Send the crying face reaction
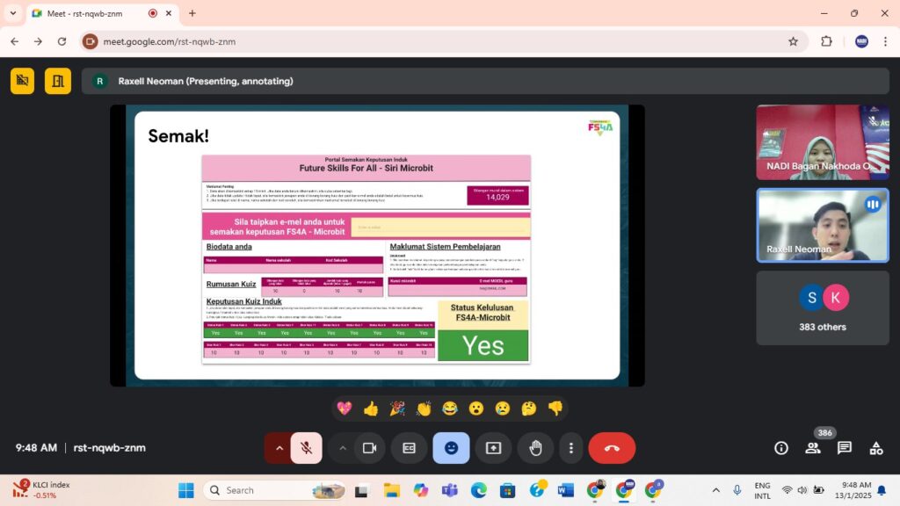Image resolution: width=900 pixels, height=506 pixels. coord(502,408)
